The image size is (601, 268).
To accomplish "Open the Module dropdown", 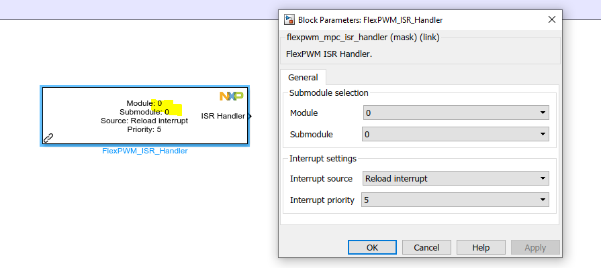I will pyautogui.click(x=455, y=113).
